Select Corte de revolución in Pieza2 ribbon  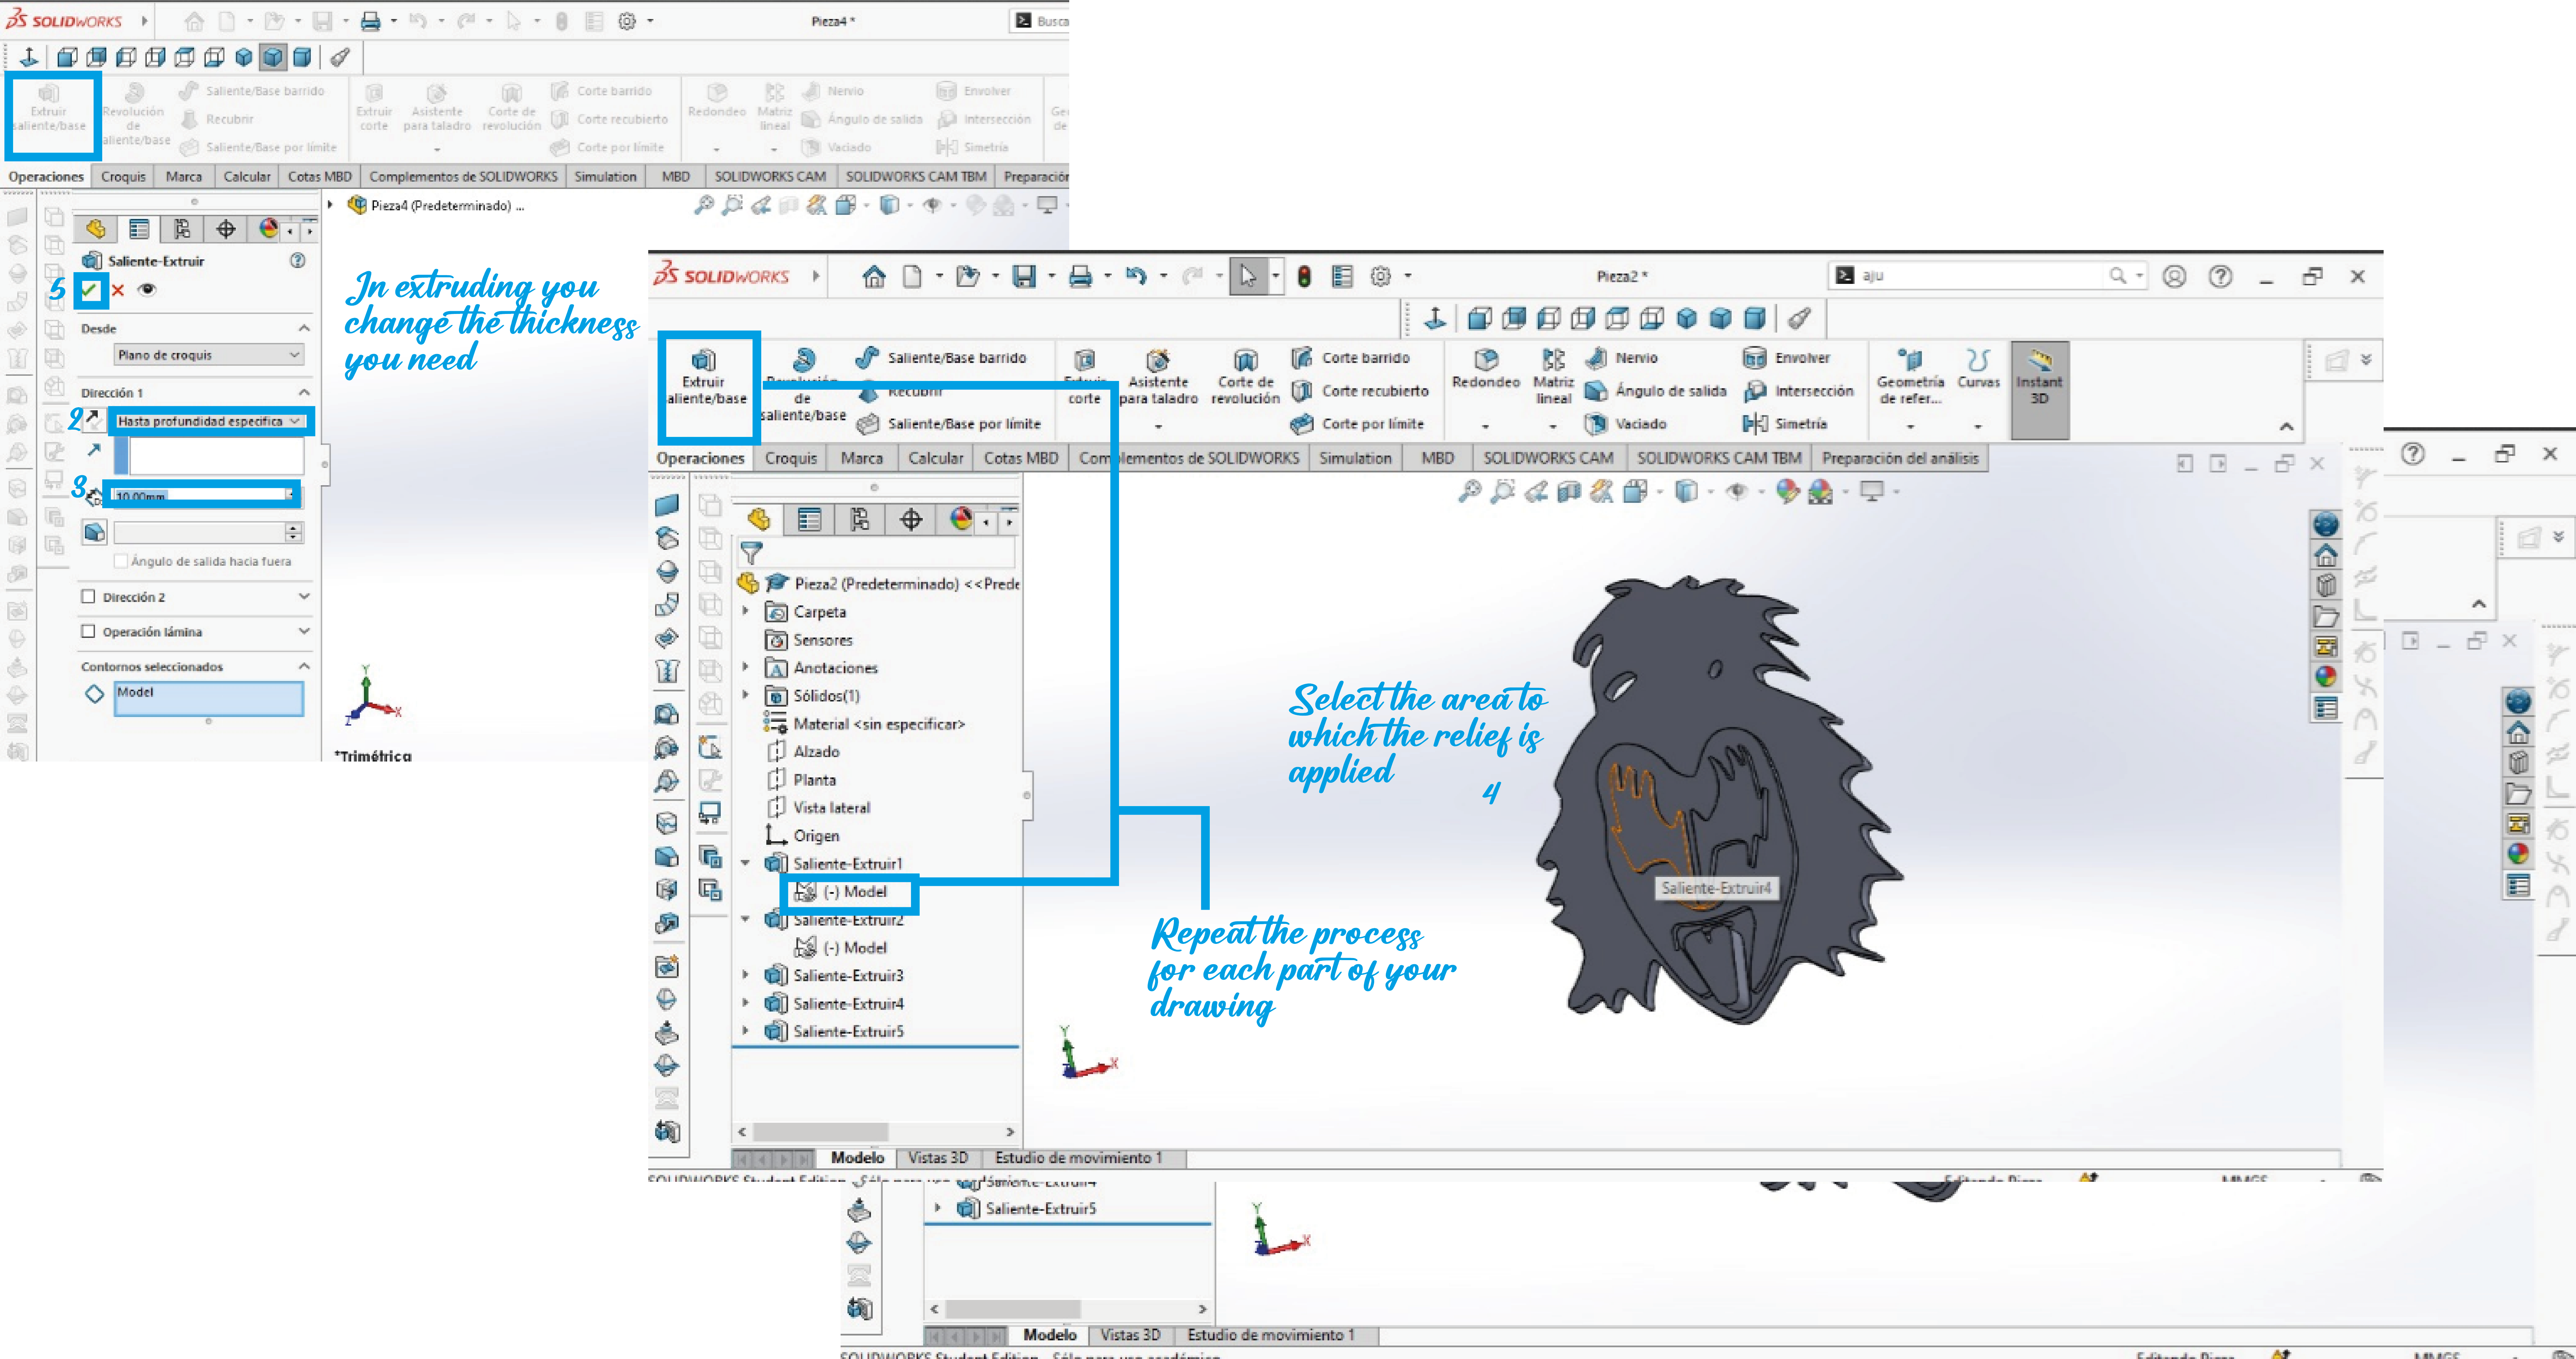pyautogui.click(x=1245, y=378)
